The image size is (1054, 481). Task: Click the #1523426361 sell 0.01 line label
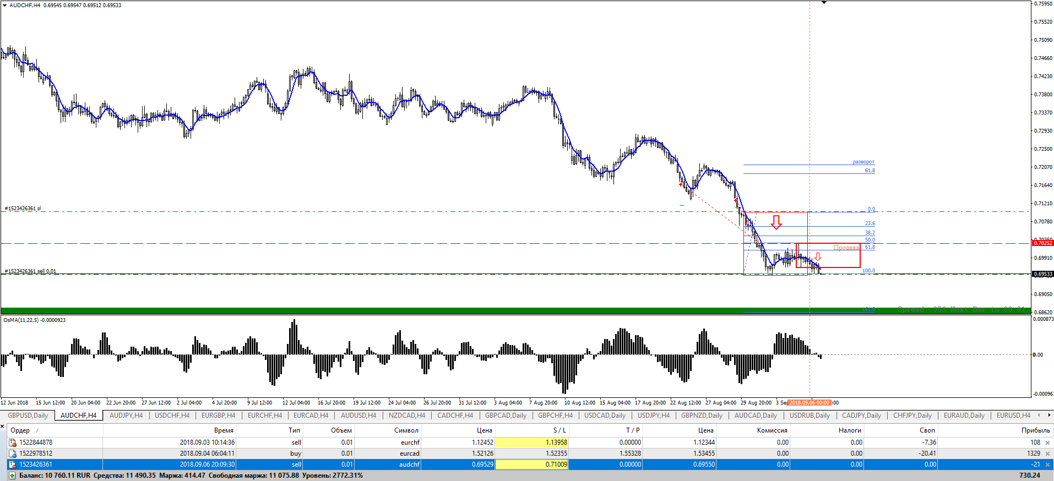30,271
